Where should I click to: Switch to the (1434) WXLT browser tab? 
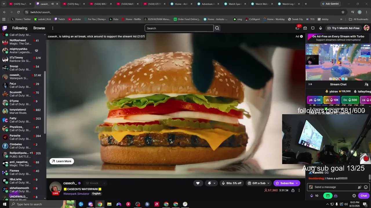(x=101, y=4)
